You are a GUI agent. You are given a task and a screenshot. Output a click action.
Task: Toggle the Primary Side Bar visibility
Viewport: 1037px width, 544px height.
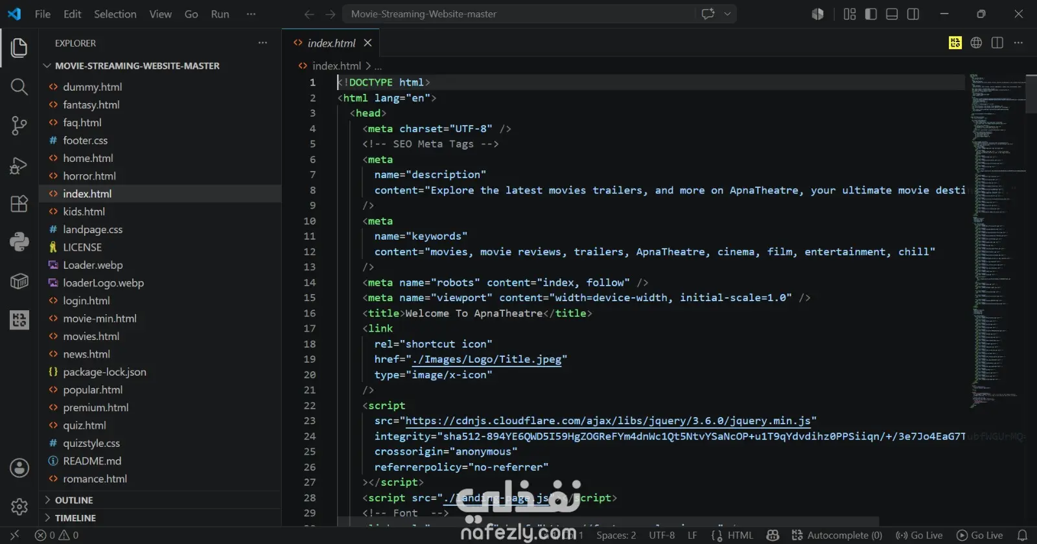(871, 14)
